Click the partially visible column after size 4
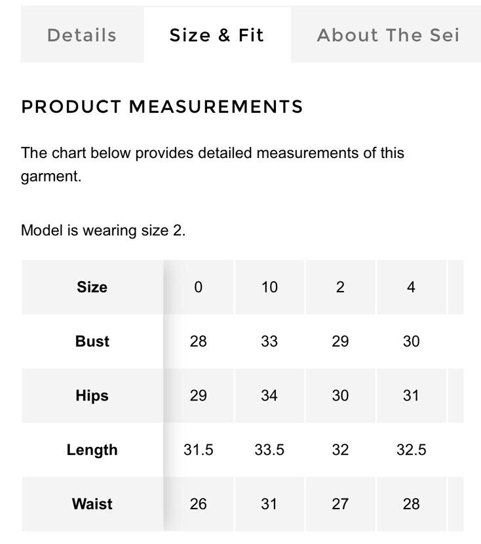This screenshot has width=481, height=544. tap(455, 287)
